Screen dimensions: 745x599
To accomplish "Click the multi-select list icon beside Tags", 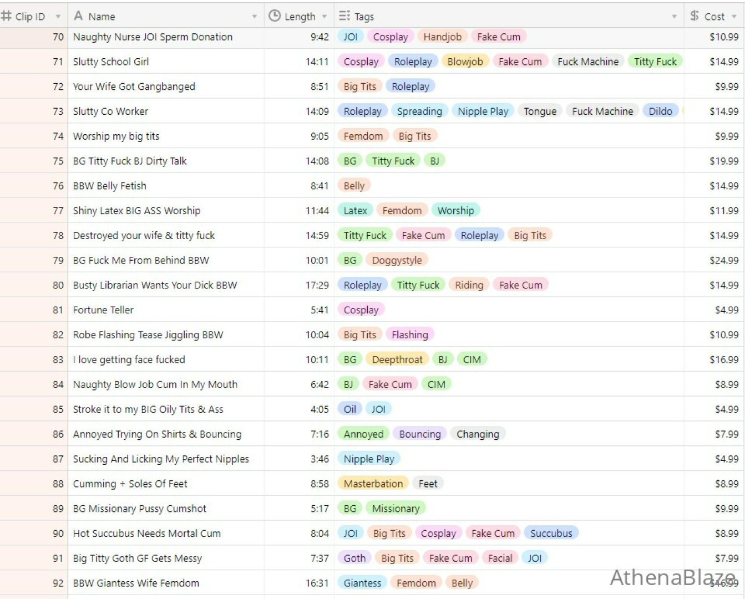I will (x=344, y=16).
